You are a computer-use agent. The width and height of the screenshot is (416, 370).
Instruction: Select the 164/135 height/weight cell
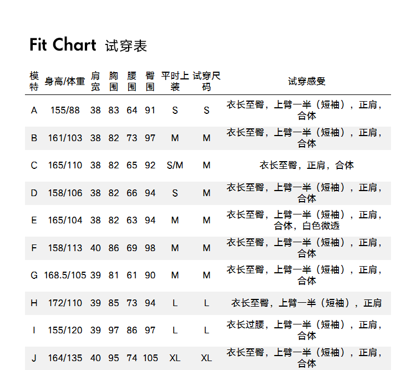point(65,358)
